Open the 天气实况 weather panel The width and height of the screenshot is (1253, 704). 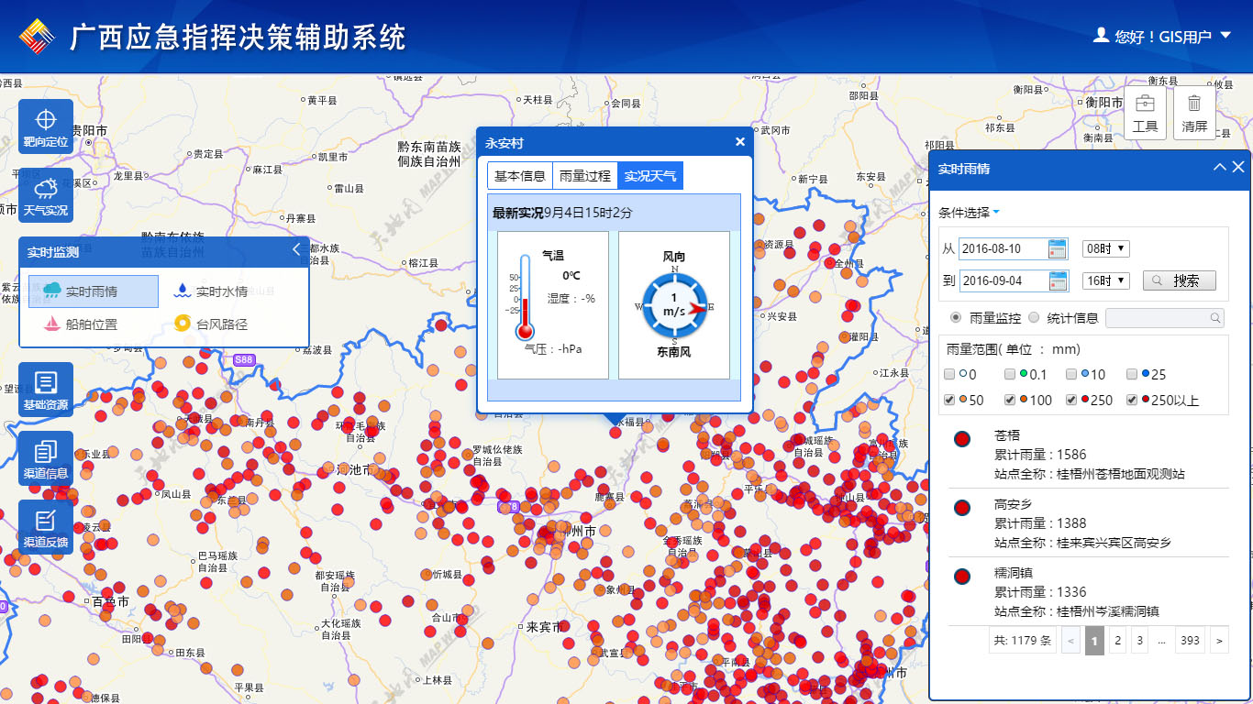pyautogui.click(x=46, y=195)
